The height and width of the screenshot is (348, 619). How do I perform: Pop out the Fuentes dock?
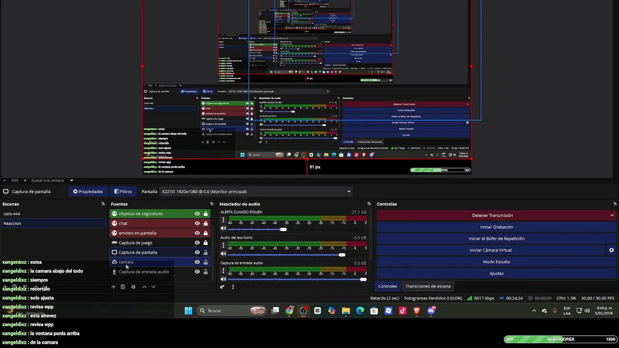pyautogui.click(x=211, y=204)
